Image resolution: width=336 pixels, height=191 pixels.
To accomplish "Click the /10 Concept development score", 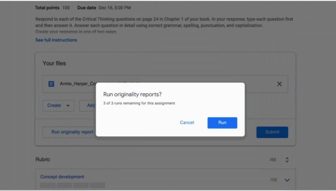I will (273, 180).
